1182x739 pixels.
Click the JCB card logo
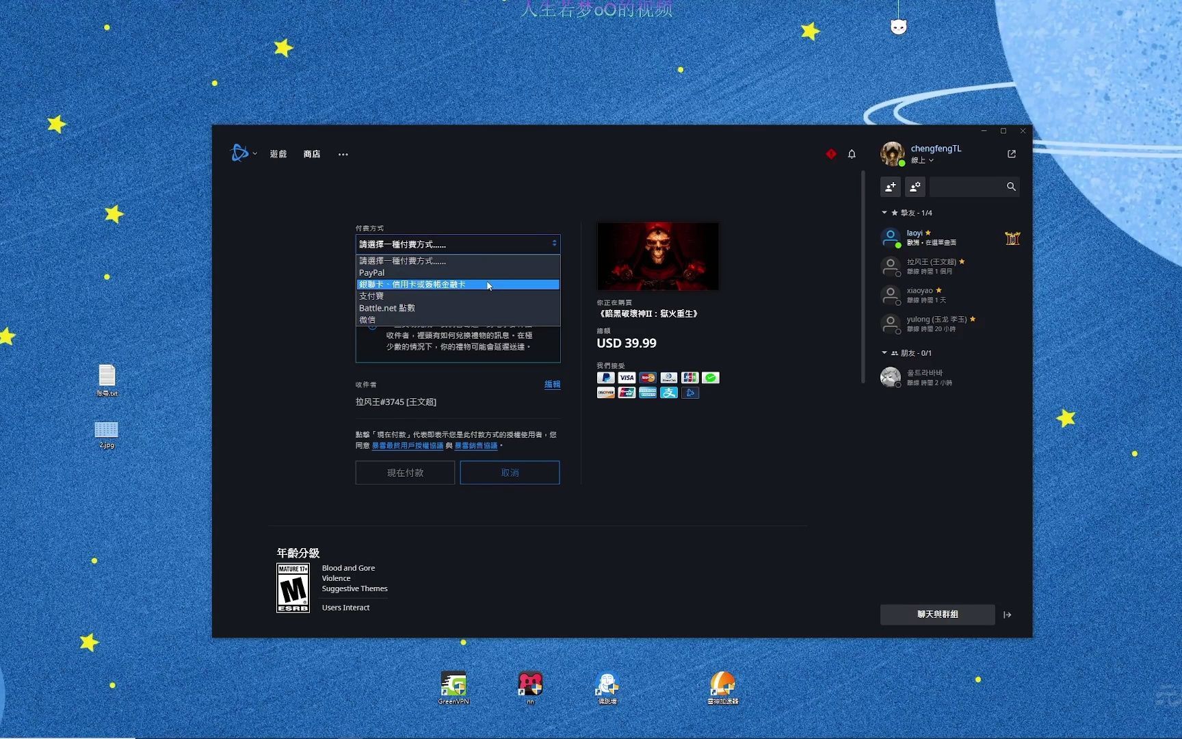coord(690,378)
